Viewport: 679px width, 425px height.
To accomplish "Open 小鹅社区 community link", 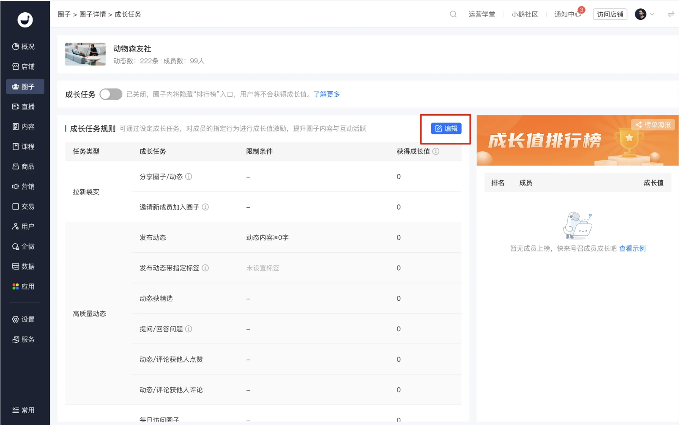I will click(525, 14).
